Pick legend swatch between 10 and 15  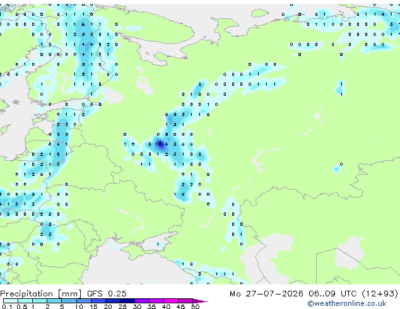pyautogui.click(x=84, y=301)
